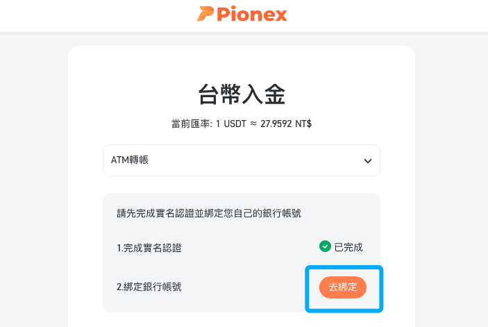The width and height of the screenshot is (488, 327).
Task: Click the ≈ symbol in exchange rate
Action: 253,124
